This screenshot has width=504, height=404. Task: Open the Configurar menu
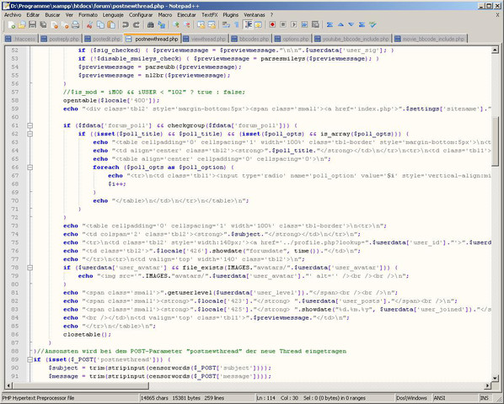[141, 15]
